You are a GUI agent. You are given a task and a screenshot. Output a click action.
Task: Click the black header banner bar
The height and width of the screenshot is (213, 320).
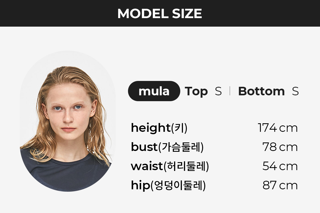160,13
